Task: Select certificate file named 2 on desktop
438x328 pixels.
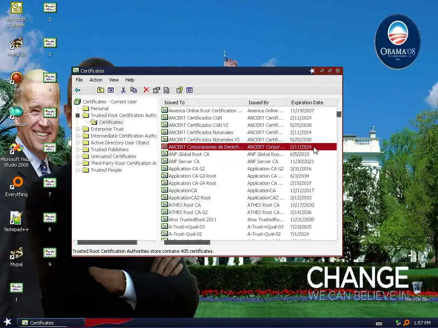Action: 50,12
